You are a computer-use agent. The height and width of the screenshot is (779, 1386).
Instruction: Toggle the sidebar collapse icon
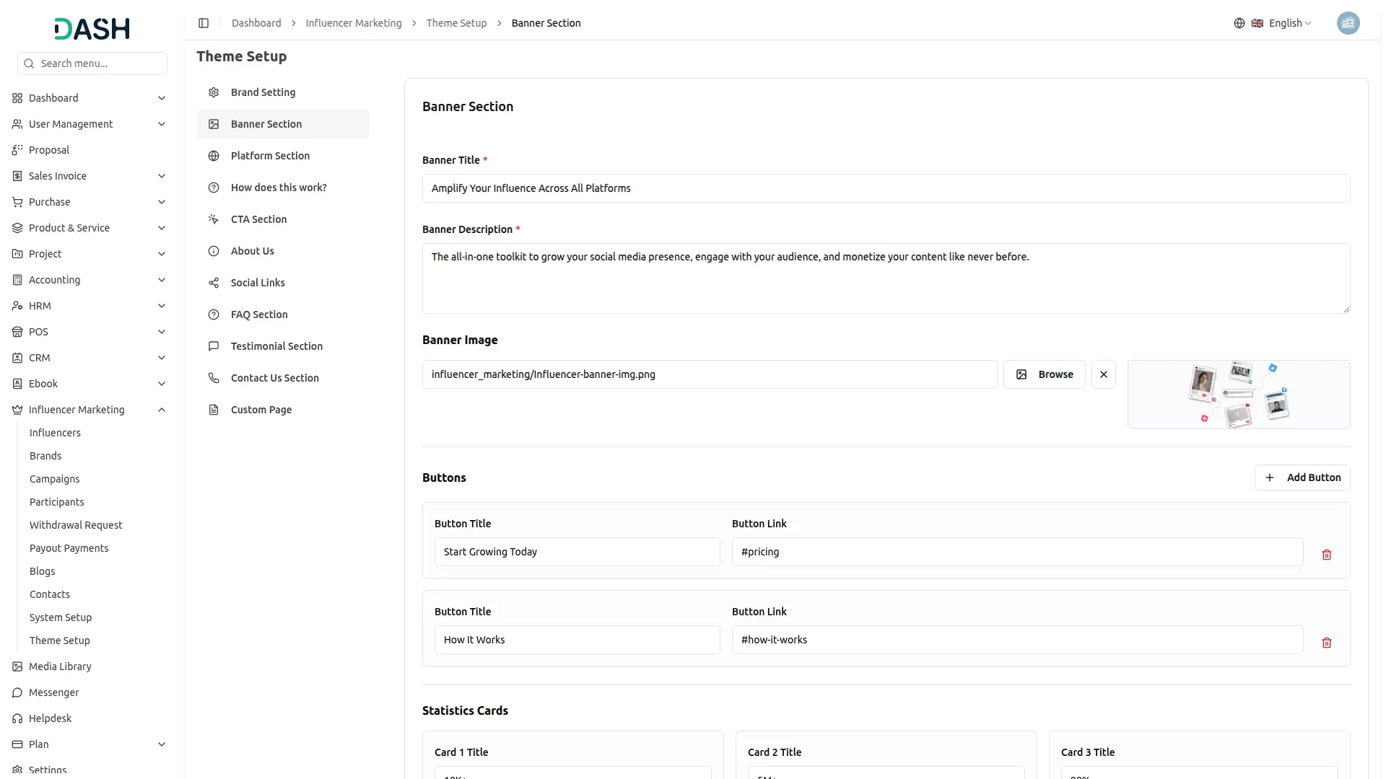[x=204, y=23]
